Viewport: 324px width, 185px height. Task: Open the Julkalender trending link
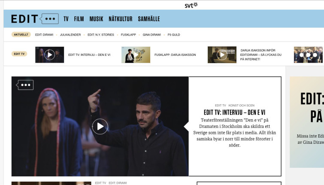coord(70,34)
